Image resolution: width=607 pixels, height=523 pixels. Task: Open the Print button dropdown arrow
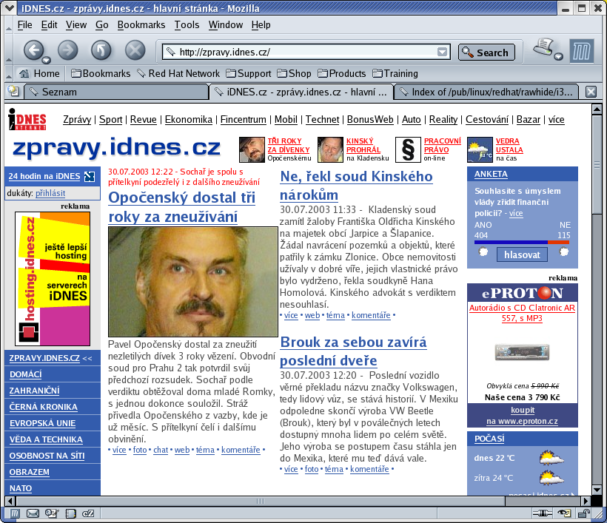558,56
